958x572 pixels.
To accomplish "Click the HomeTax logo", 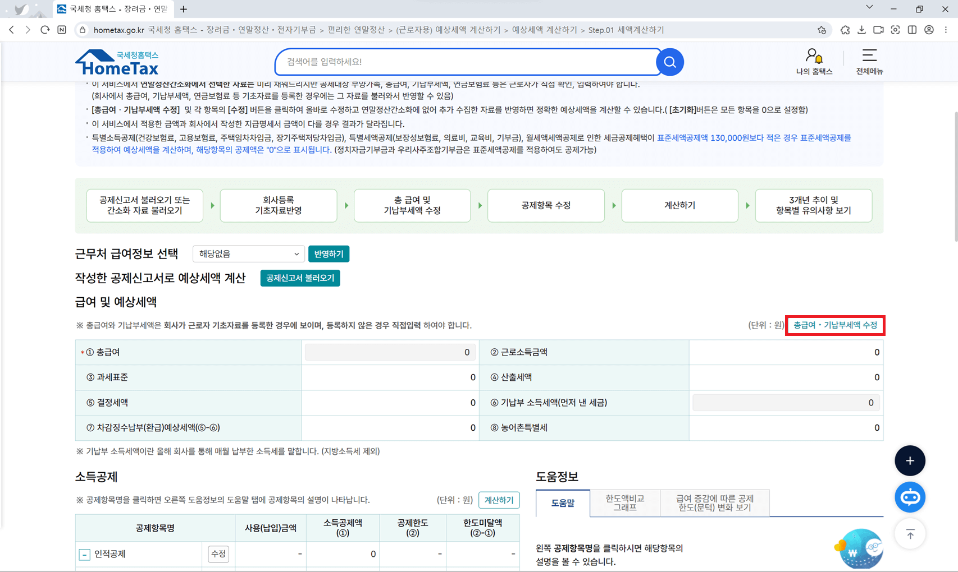I will (116, 62).
